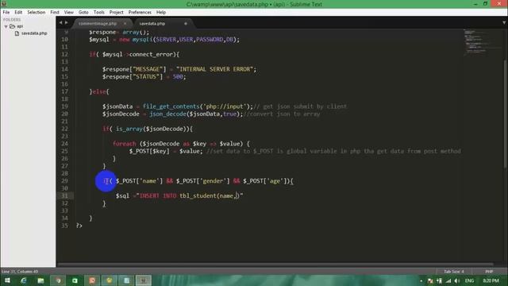This screenshot has height=286, width=508.
Task: Open the Edit menu
Action: click(x=18, y=13)
